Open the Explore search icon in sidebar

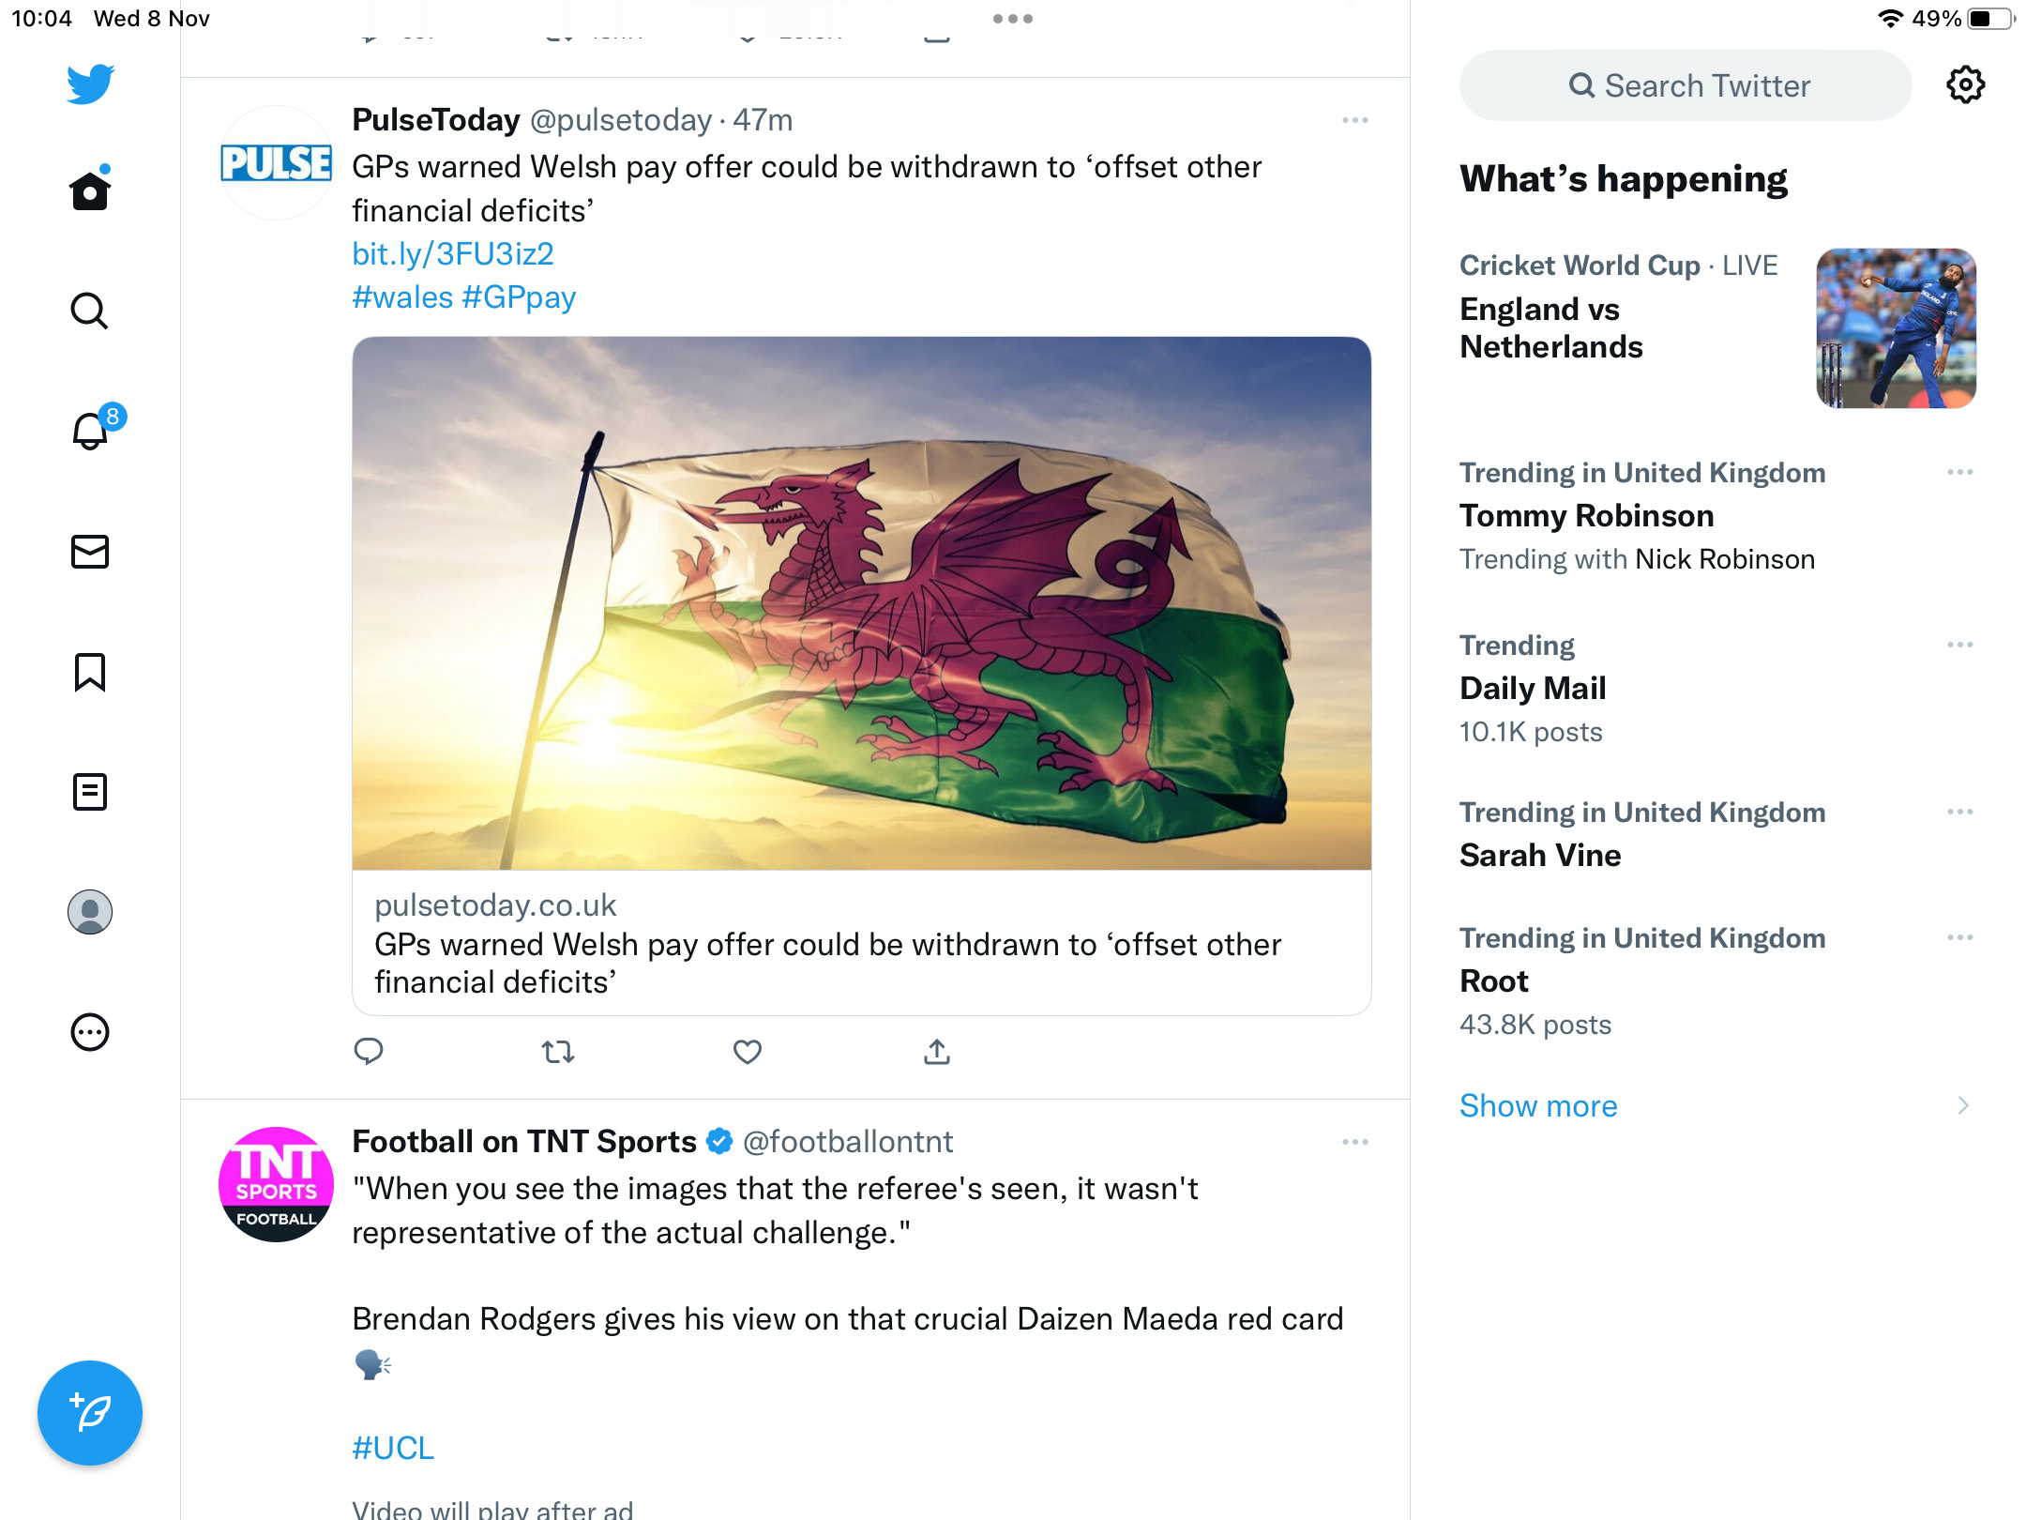pos(90,311)
